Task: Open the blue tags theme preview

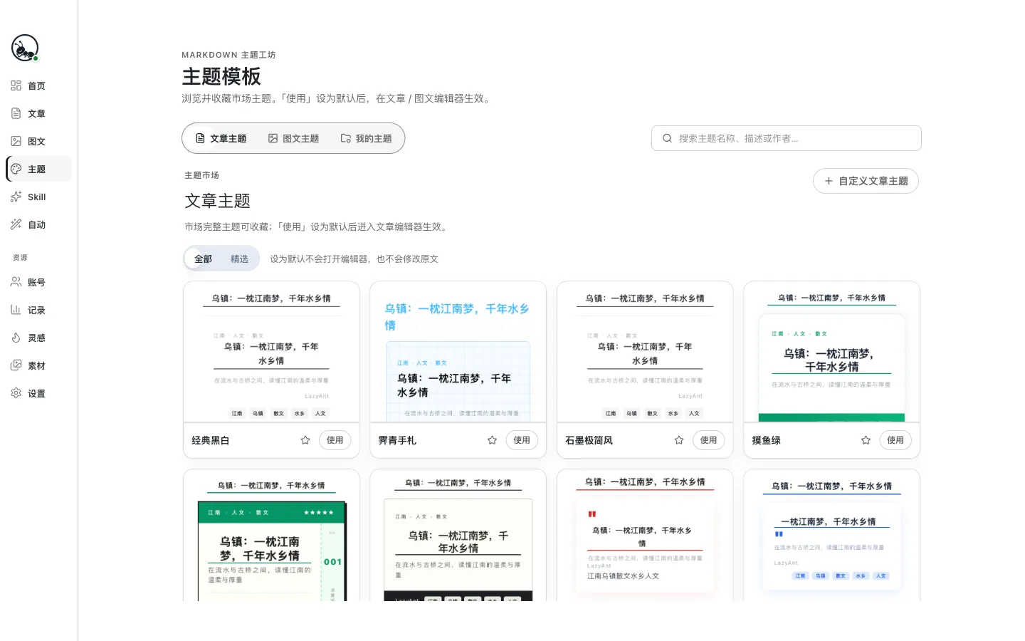Action: pyautogui.click(x=832, y=535)
